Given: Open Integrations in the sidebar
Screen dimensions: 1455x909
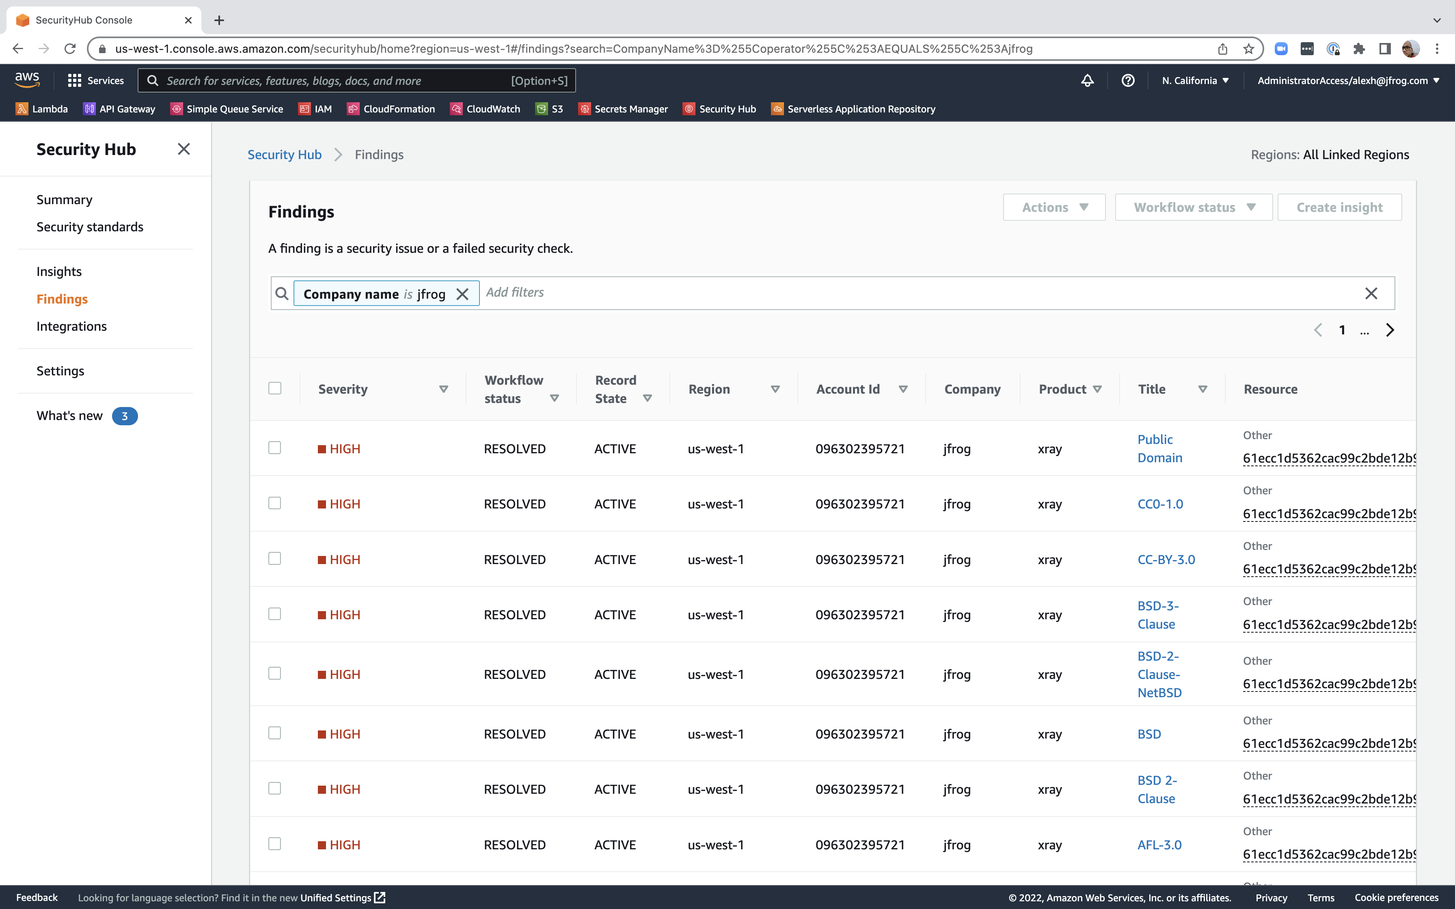Looking at the screenshot, I should click(71, 326).
